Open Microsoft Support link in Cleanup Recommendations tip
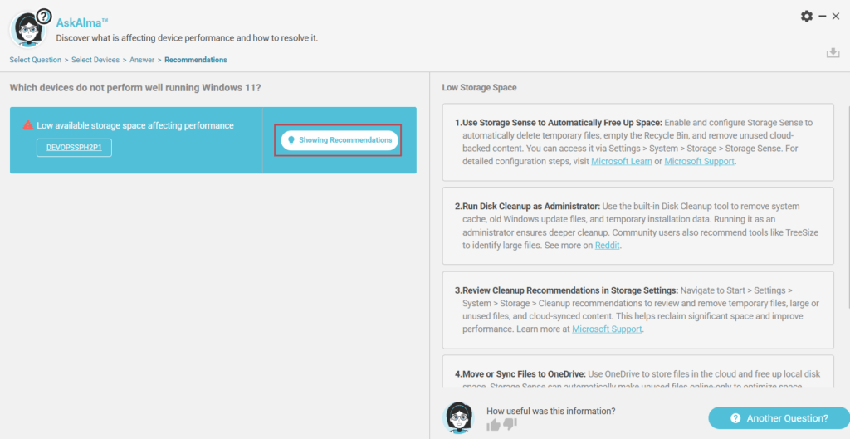The height and width of the screenshot is (439, 850). coord(607,329)
